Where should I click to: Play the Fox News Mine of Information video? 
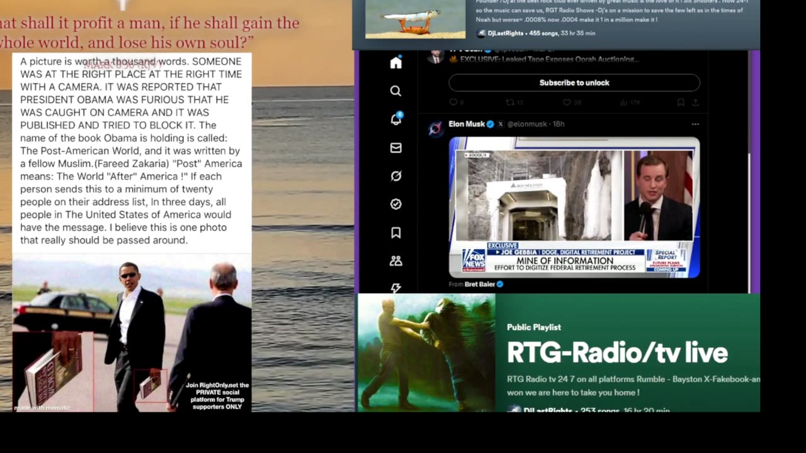[574, 208]
